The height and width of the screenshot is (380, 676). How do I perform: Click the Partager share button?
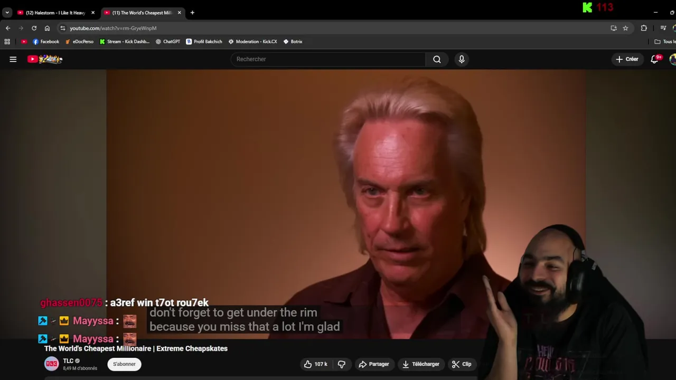coord(374,364)
